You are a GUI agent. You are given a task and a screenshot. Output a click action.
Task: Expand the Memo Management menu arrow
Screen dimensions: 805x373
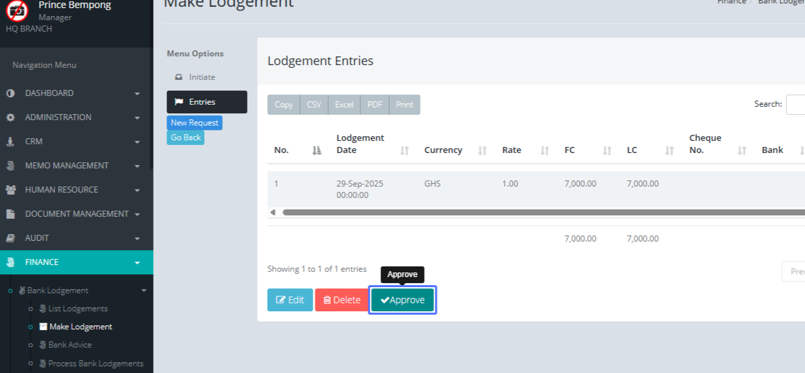coord(137,166)
